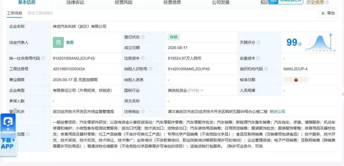Click the 企业类型 label cell
The image size is (344, 166).
[29, 90]
